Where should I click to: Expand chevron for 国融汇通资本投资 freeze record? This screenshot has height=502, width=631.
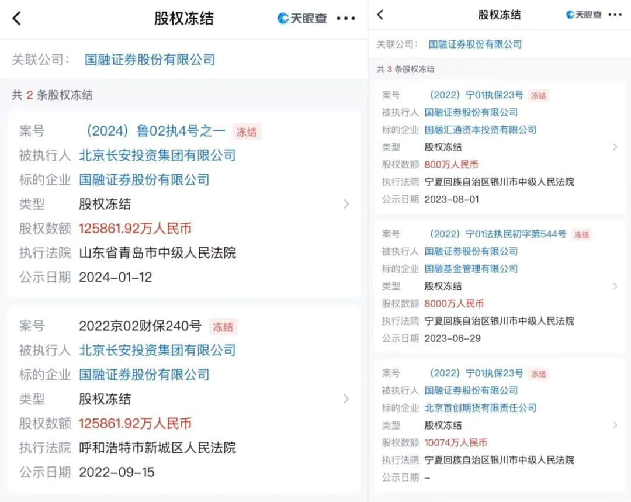615,147
